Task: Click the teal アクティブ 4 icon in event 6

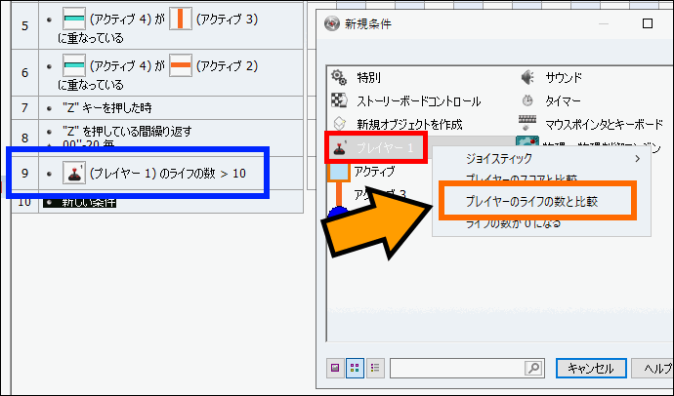Action: (x=74, y=65)
